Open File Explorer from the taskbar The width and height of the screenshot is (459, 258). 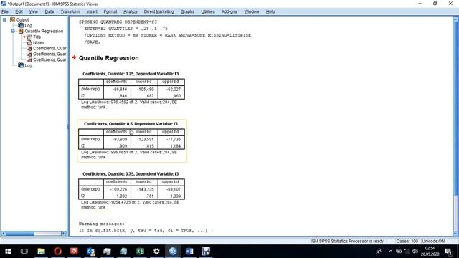(x=41, y=252)
